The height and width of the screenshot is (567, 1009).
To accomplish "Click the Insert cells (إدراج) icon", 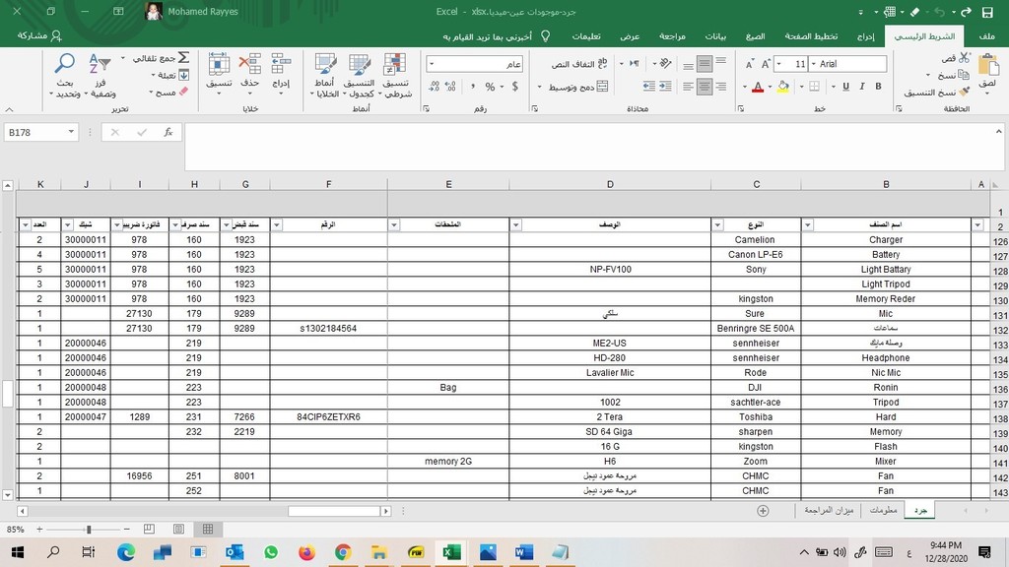I will click(281, 64).
